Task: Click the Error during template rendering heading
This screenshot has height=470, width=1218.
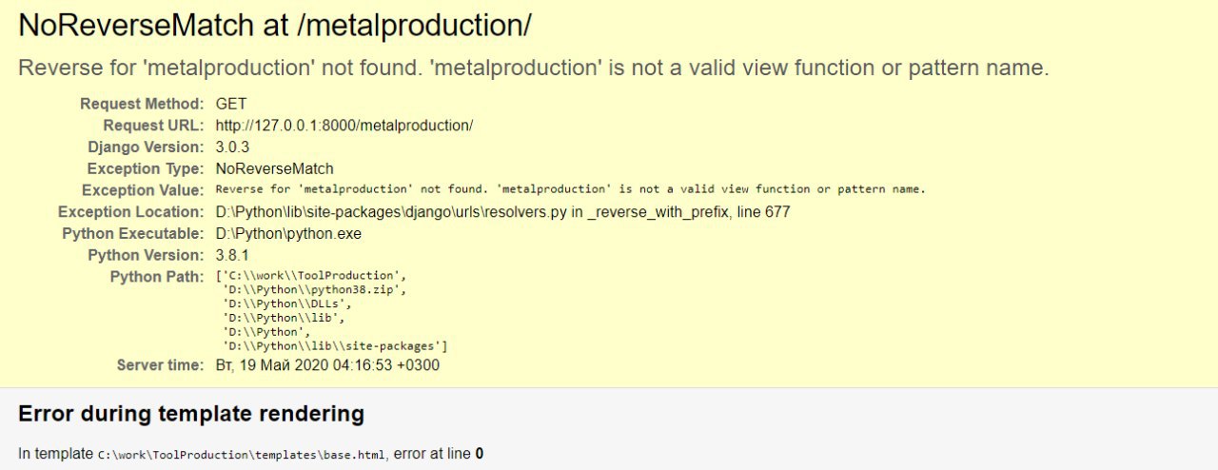Action: (191, 414)
